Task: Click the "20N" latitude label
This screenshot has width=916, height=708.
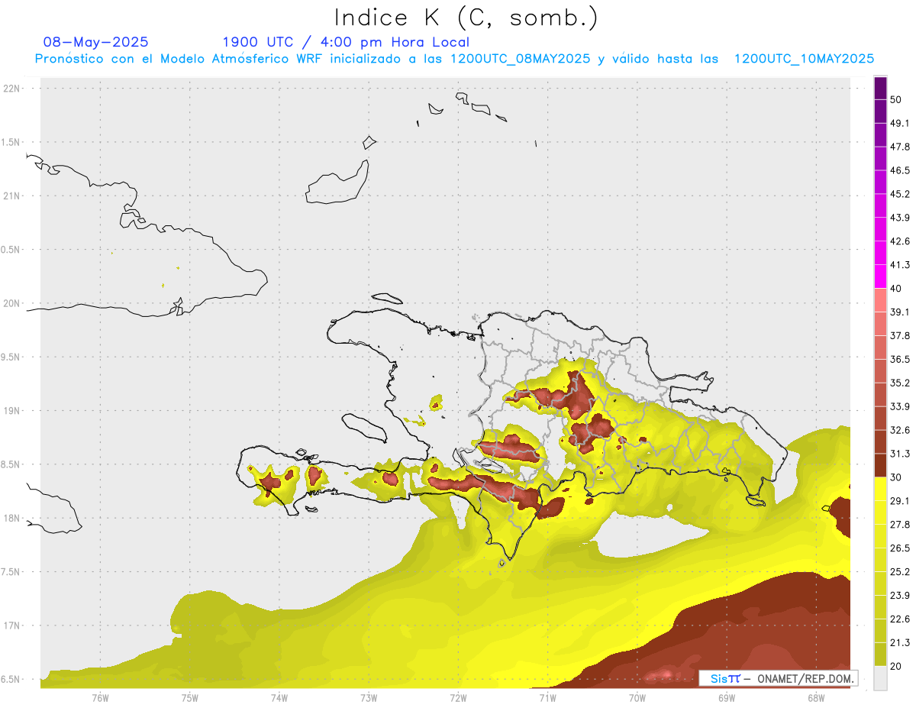Action: (11, 303)
